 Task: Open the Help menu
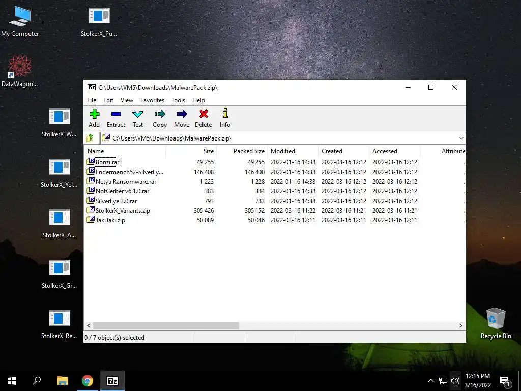(x=198, y=100)
